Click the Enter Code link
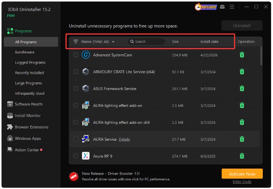273x189 pixels. (242, 182)
